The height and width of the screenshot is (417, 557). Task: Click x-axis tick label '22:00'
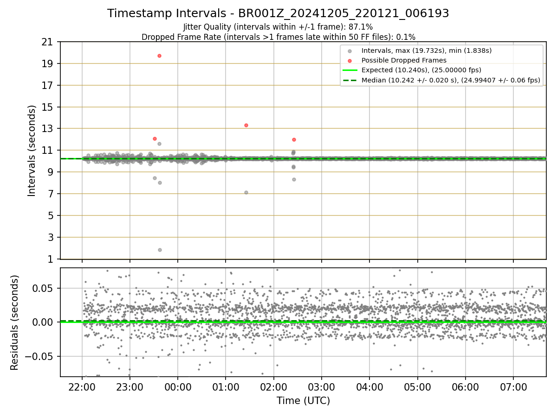82,387
